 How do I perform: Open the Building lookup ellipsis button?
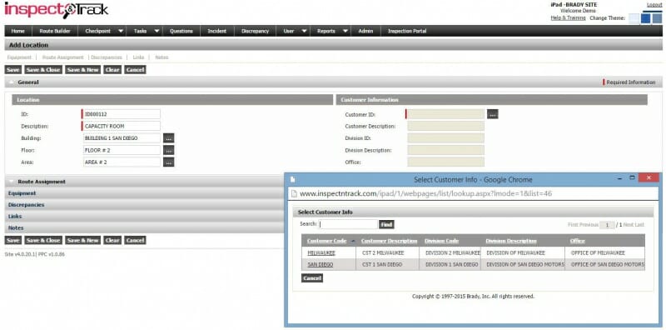coord(169,138)
